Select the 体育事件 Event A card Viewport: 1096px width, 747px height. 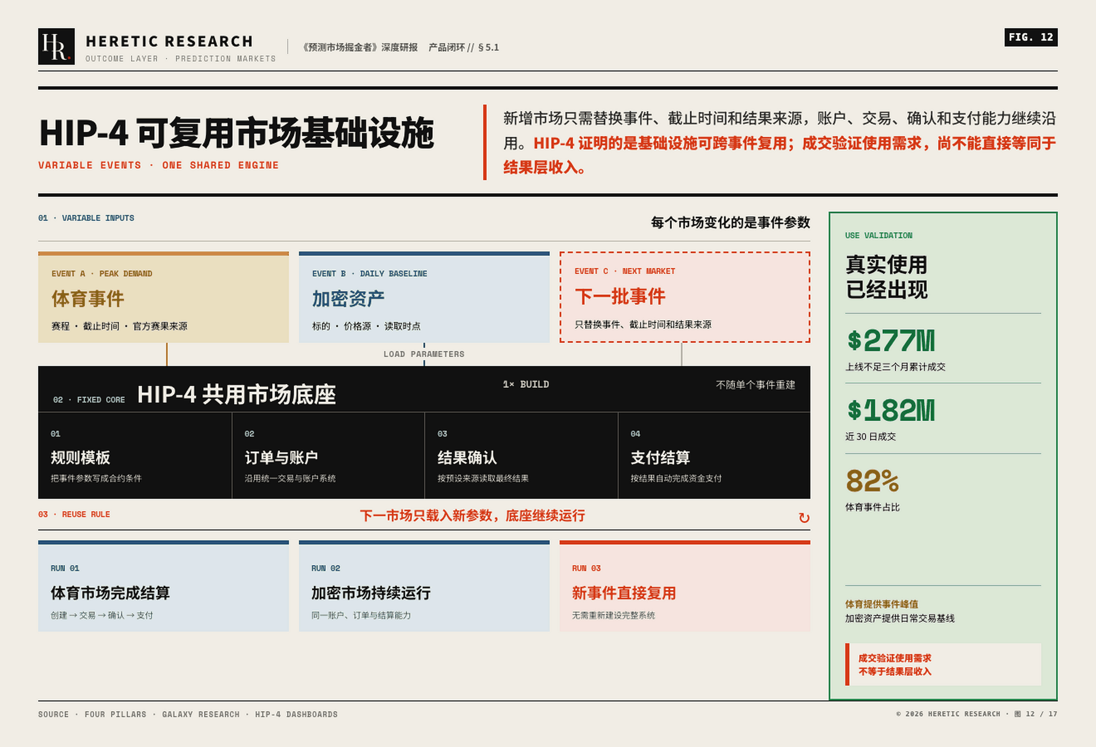coord(163,297)
